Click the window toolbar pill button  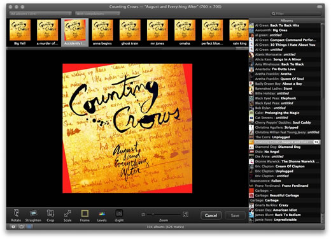[x=320, y=7]
